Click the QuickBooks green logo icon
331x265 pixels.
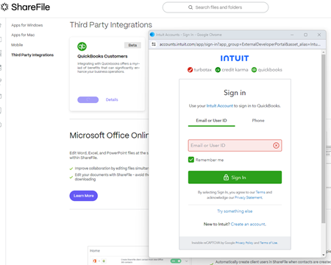(82, 46)
